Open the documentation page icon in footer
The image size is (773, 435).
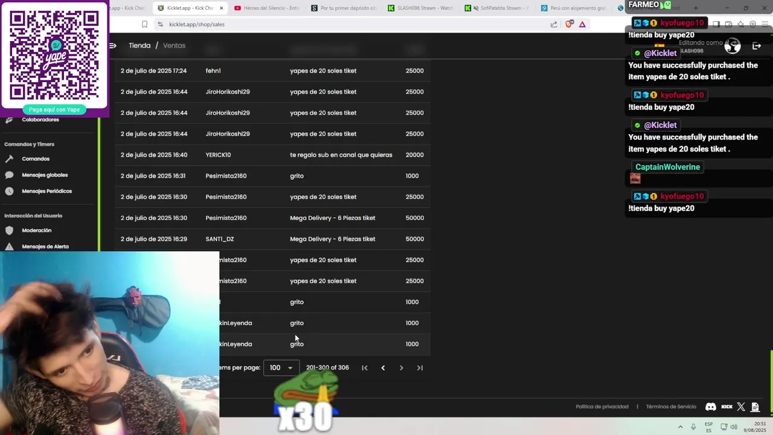pos(755,407)
